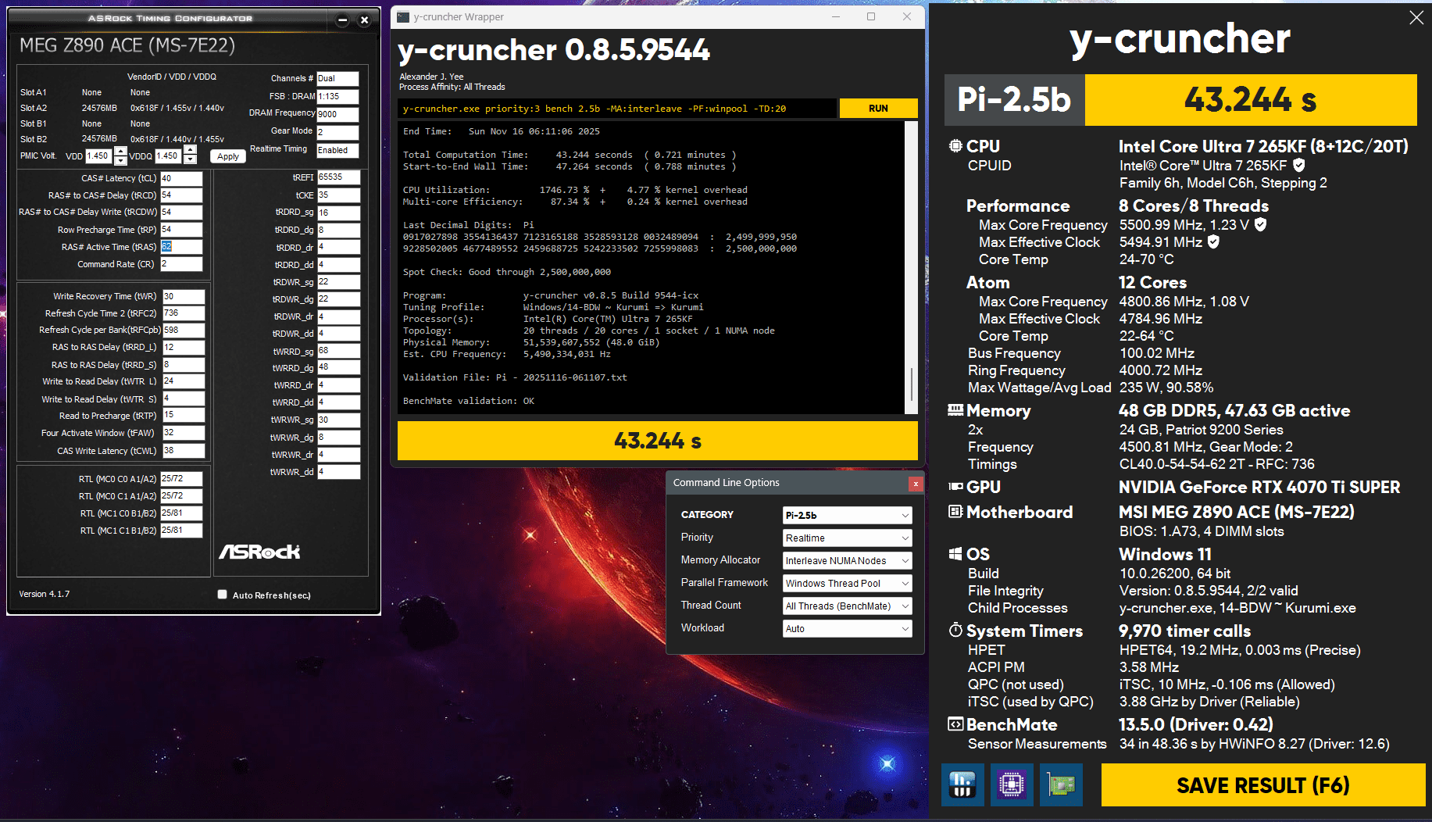Viewport: 1432px width, 822px height.
Task: Click the y-cruncher command line field
Action: pos(617,109)
